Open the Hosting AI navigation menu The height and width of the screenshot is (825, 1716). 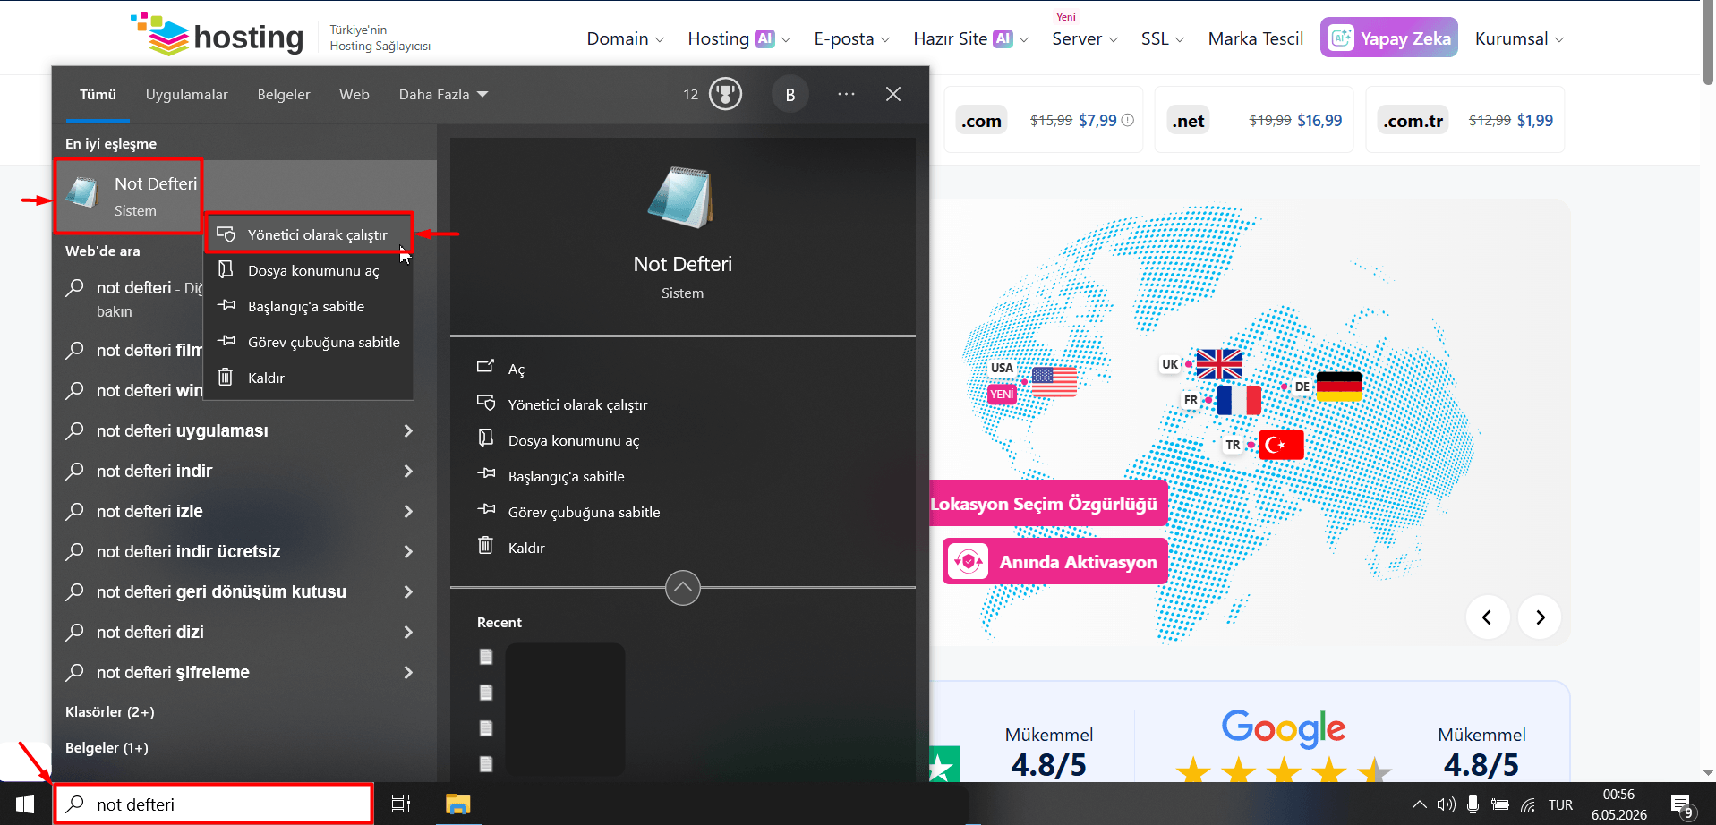click(x=738, y=38)
